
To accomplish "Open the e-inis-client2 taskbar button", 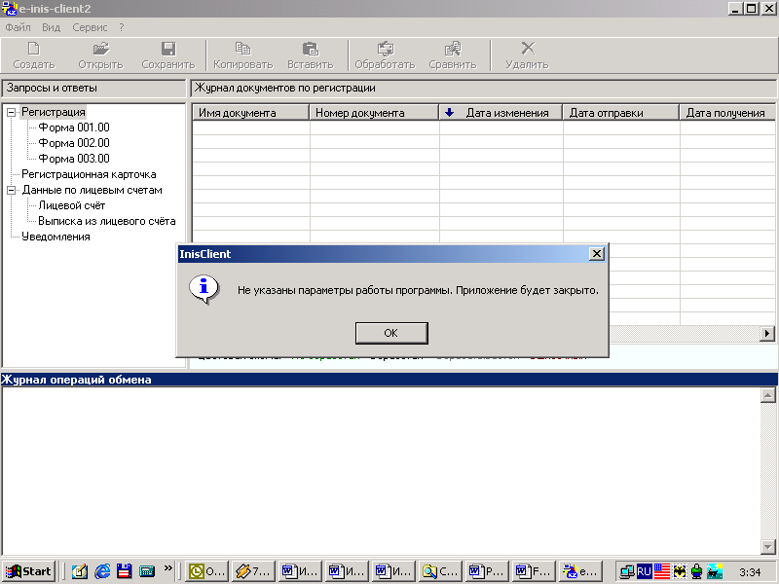I will tap(580, 571).
